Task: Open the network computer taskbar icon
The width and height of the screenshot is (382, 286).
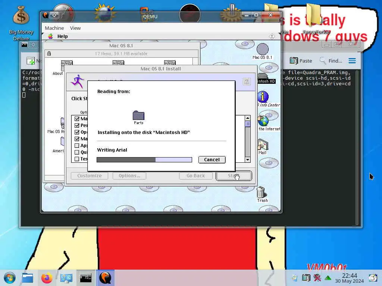Action: (x=66, y=278)
